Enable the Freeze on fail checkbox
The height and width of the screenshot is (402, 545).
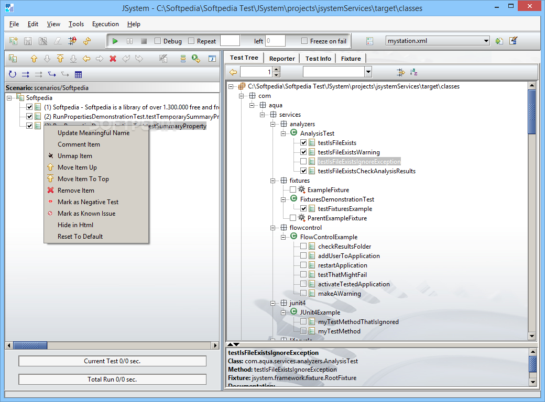pos(304,41)
